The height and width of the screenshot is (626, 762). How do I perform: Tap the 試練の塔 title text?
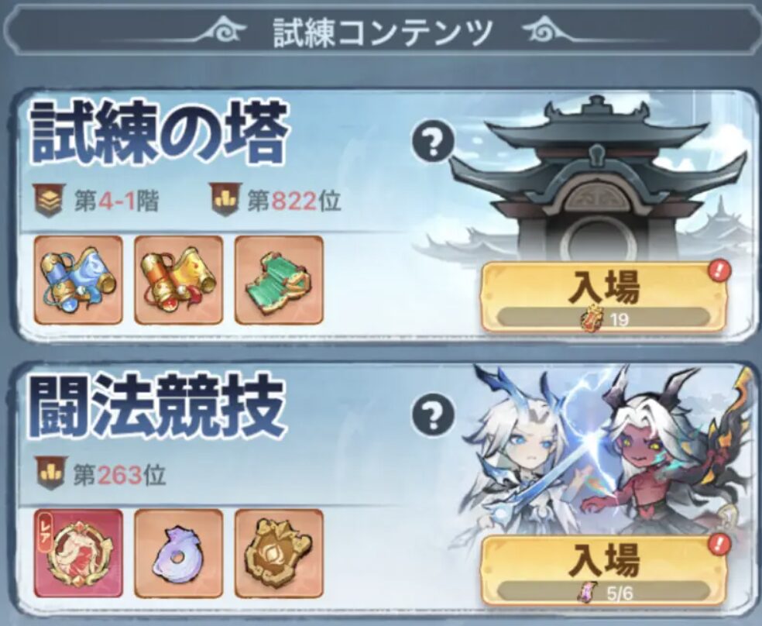click(x=160, y=134)
